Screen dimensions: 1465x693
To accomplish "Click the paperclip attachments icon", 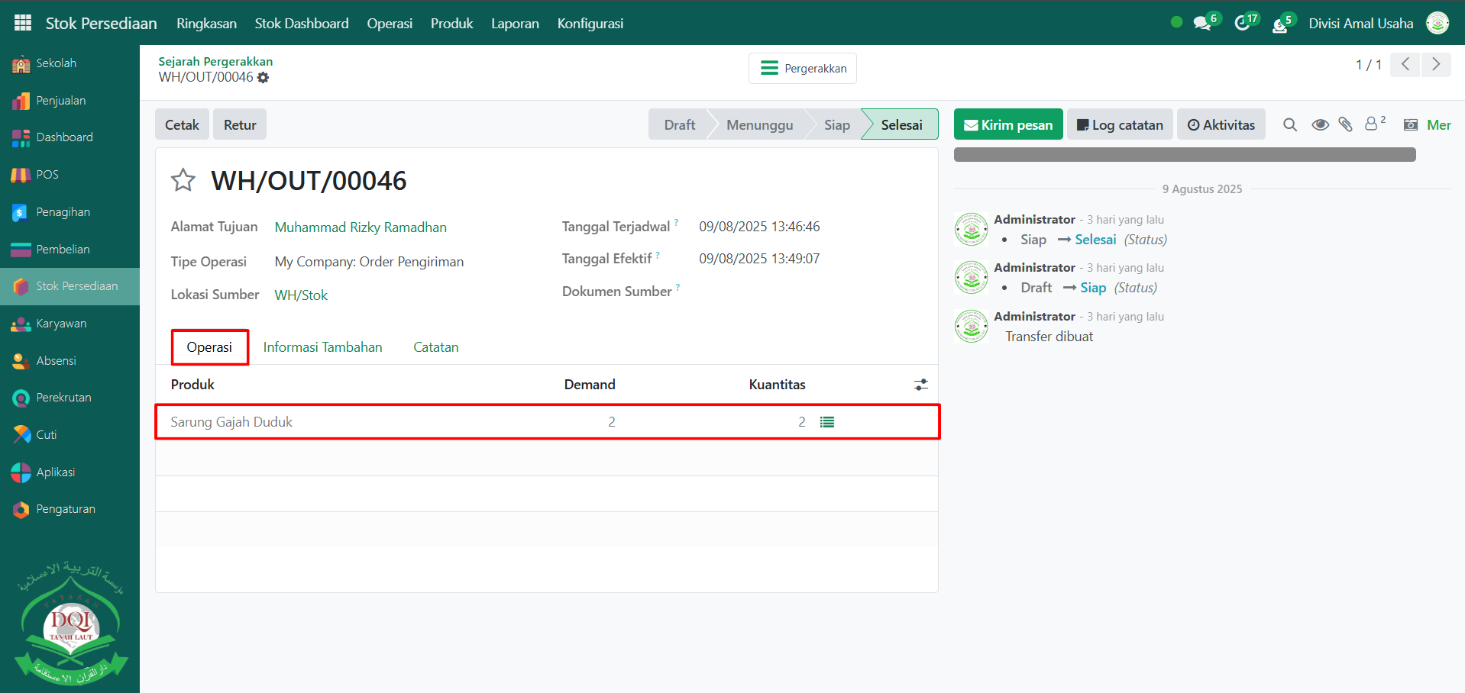I will tap(1346, 124).
